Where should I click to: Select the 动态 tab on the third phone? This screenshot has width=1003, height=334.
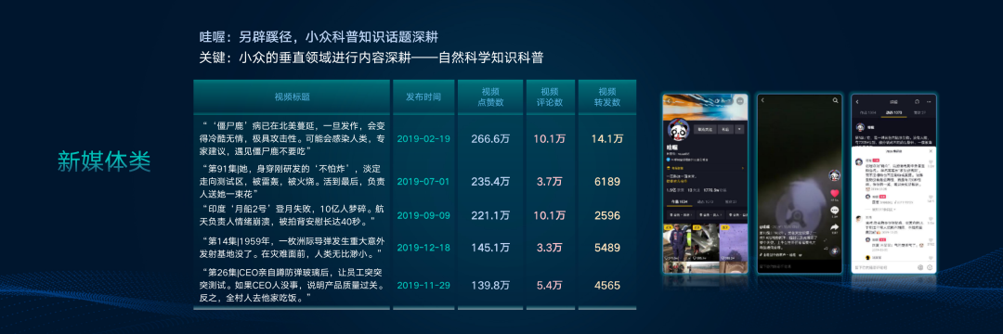tap(893, 113)
